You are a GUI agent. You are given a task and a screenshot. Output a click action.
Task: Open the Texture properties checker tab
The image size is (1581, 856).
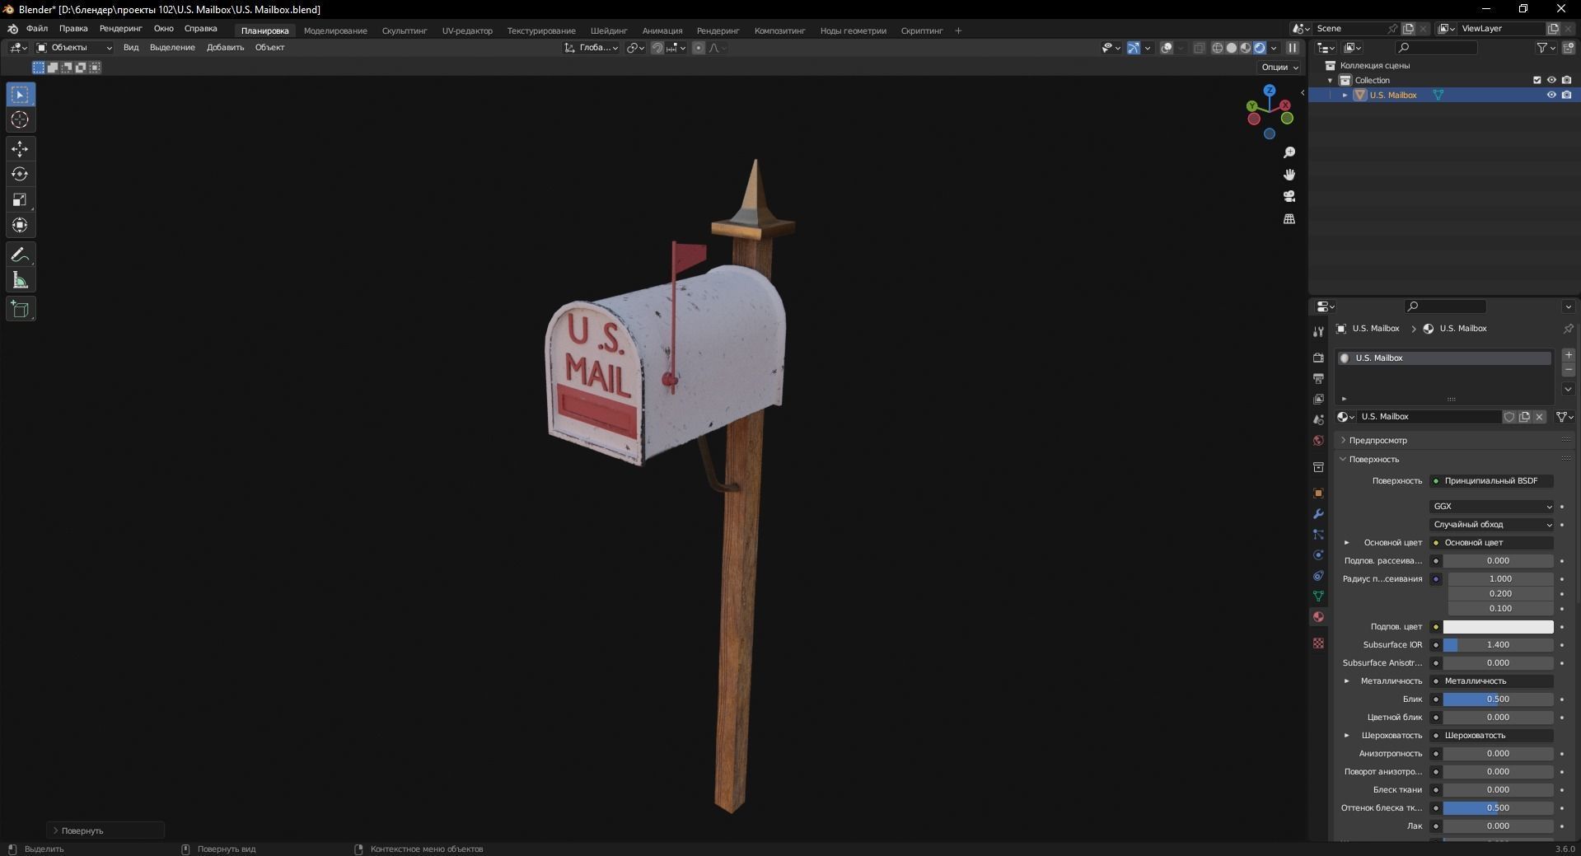click(1318, 643)
